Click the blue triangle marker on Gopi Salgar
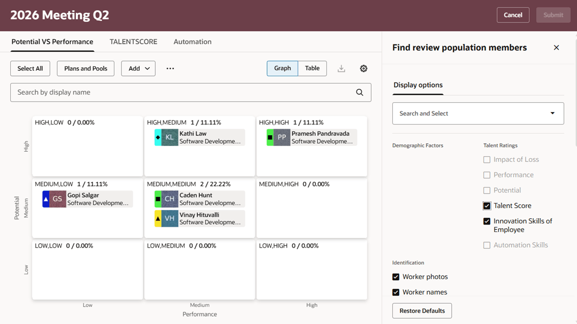Image resolution: width=577 pixels, height=324 pixels. click(45, 199)
